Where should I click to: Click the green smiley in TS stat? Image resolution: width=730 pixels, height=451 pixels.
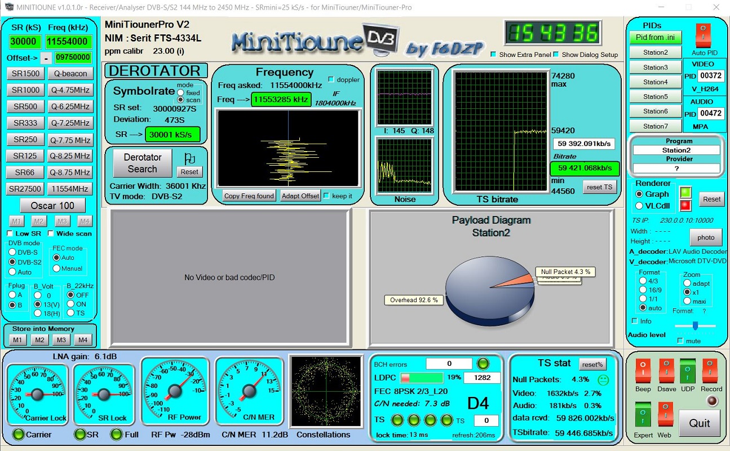(604, 379)
